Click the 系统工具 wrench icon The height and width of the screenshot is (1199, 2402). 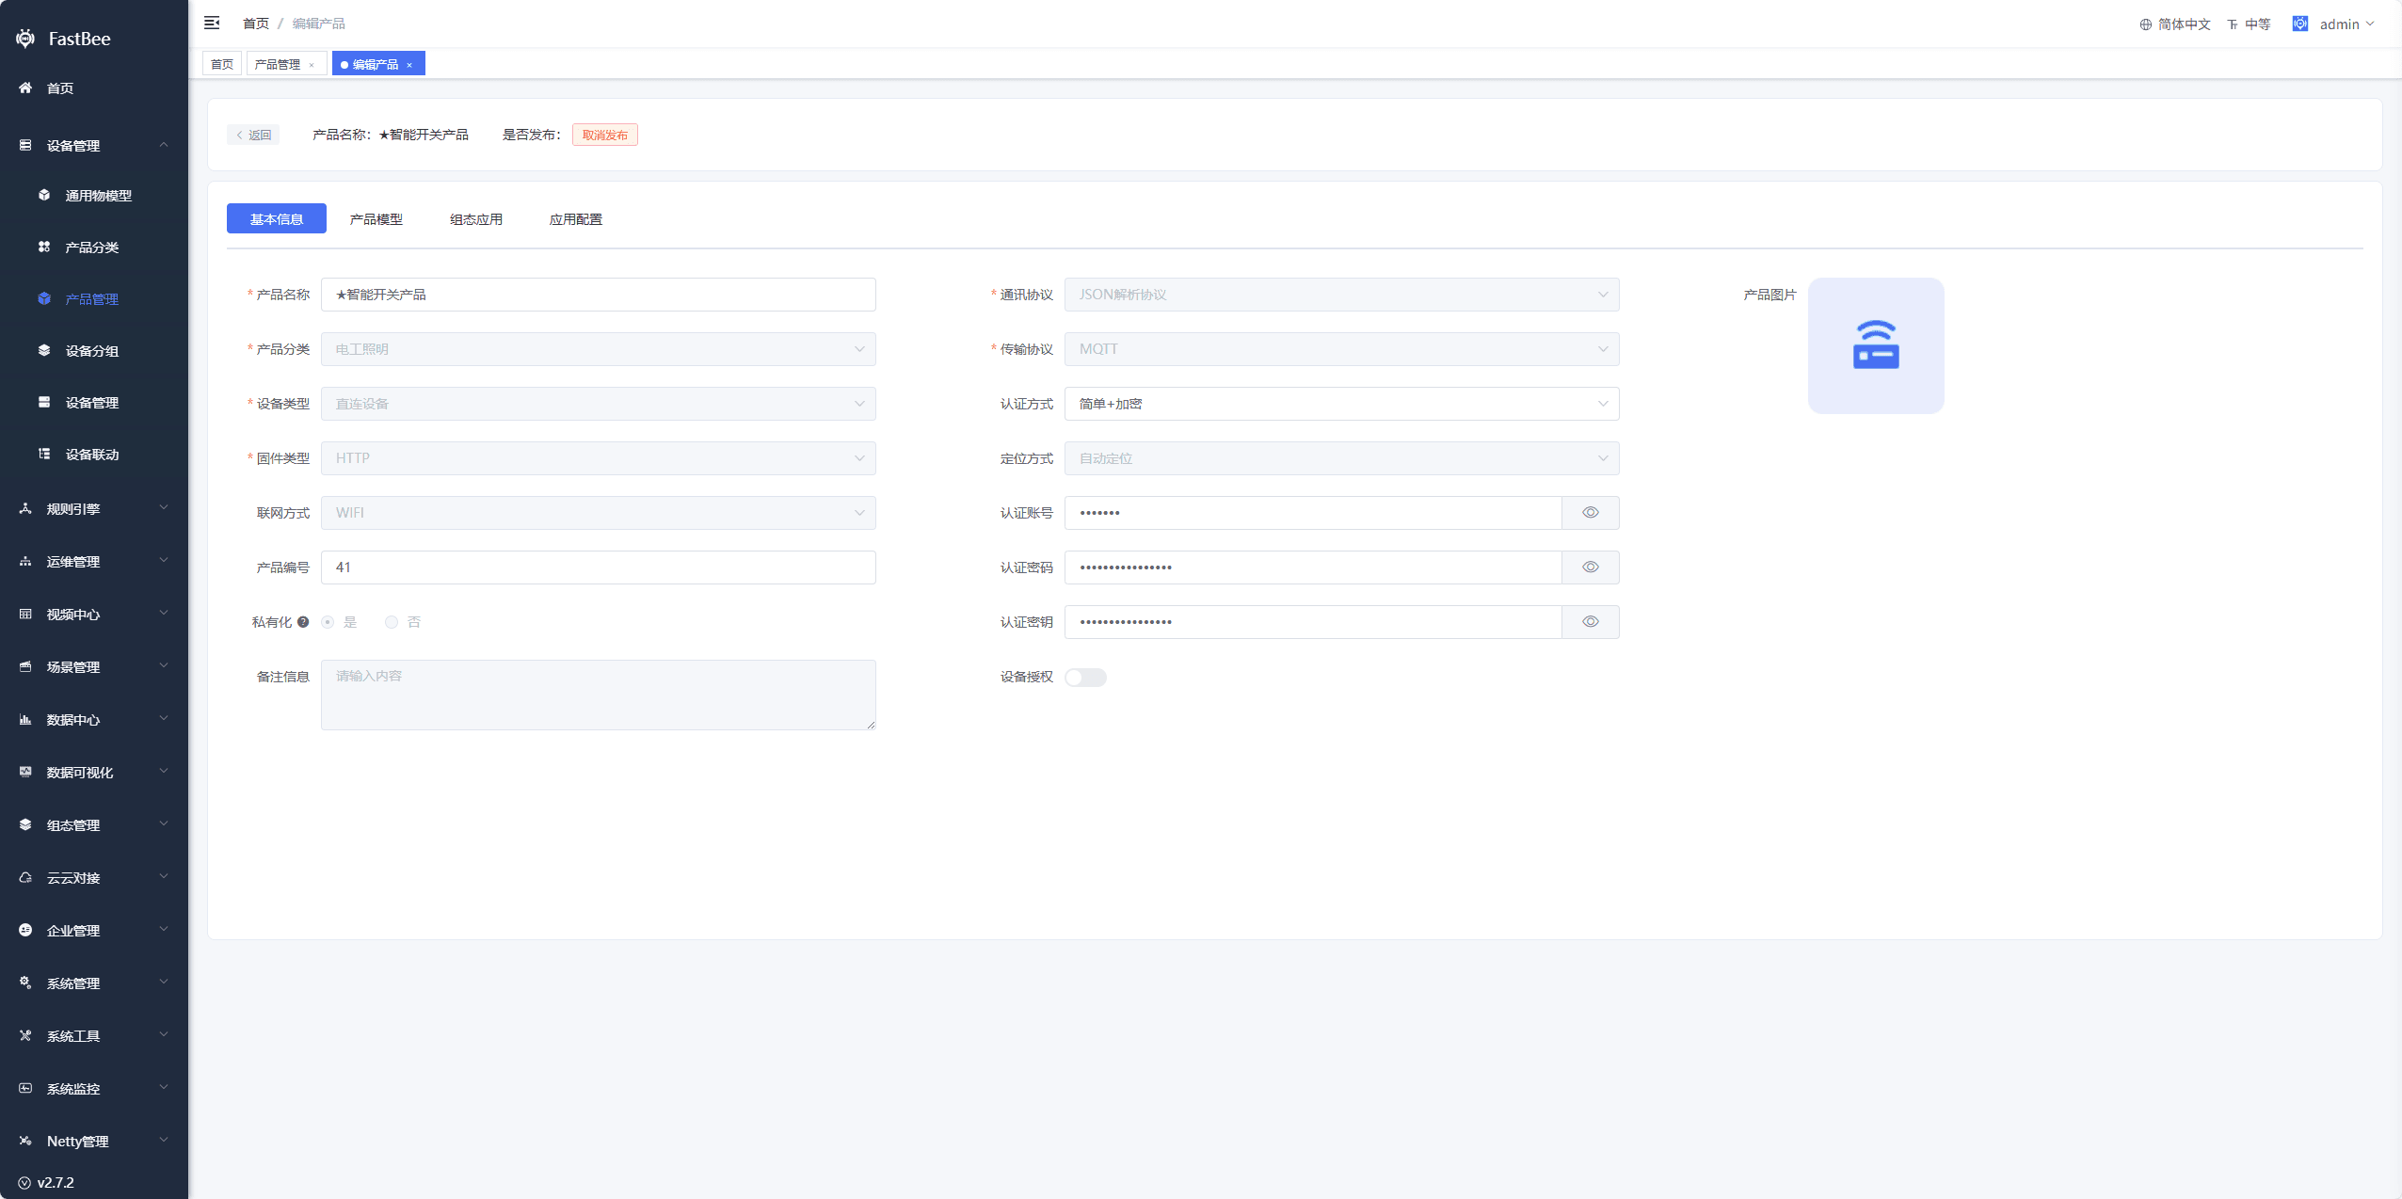[x=25, y=1035]
